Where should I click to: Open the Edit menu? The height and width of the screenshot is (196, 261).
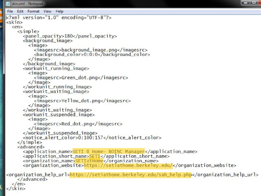(20, 11)
